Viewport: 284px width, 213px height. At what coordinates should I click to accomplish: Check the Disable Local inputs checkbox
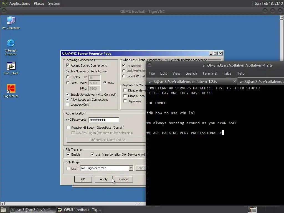pyautogui.click(x=125, y=96)
